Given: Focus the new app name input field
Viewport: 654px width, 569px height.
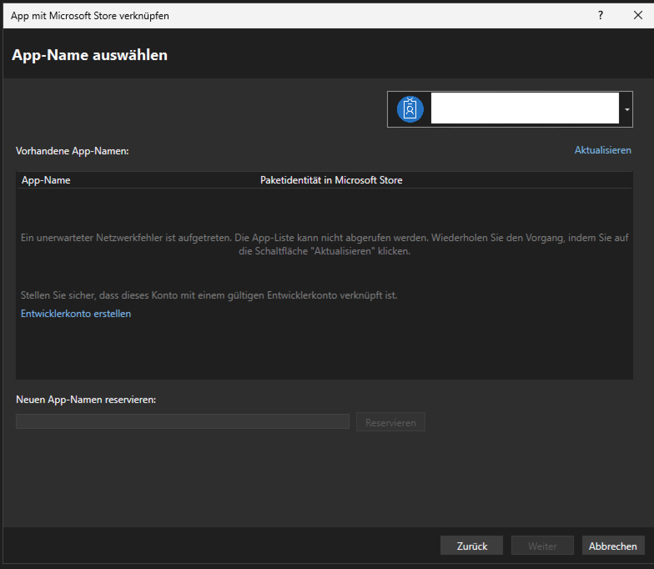Looking at the screenshot, I should point(183,421).
